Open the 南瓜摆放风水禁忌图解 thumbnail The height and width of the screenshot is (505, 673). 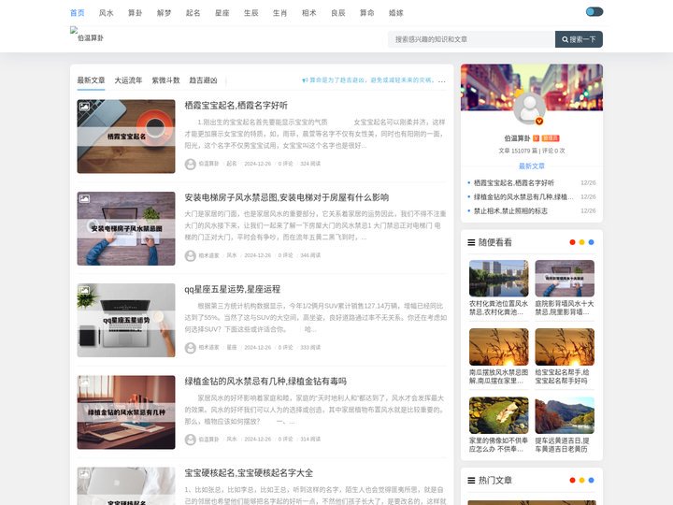499,347
